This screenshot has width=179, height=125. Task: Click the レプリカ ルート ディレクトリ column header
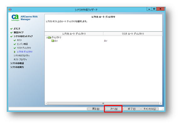[74, 34]
